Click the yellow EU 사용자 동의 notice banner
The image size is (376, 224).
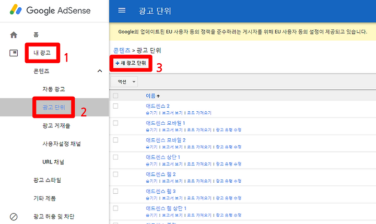point(243,32)
